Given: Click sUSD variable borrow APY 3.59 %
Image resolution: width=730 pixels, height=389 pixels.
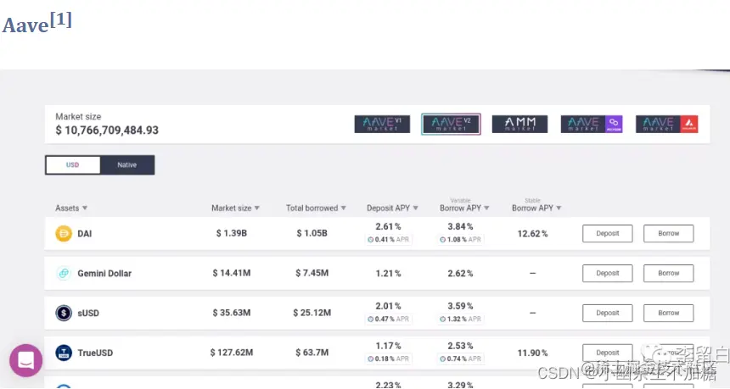Looking at the screenshot, I should click(x=460, y=306).
